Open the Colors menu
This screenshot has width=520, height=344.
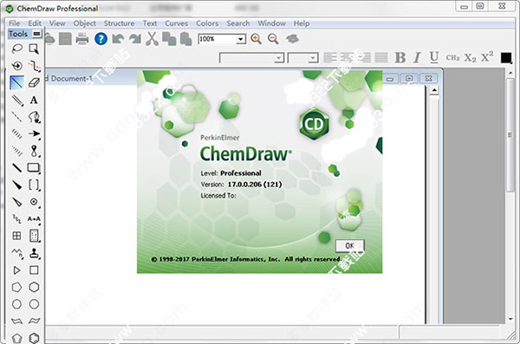click(x=207, y=23)
